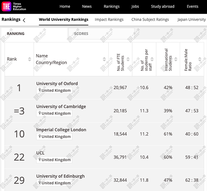Click the 10.6 students per staff value
The image size is (207, 191).
pos(144,88)
